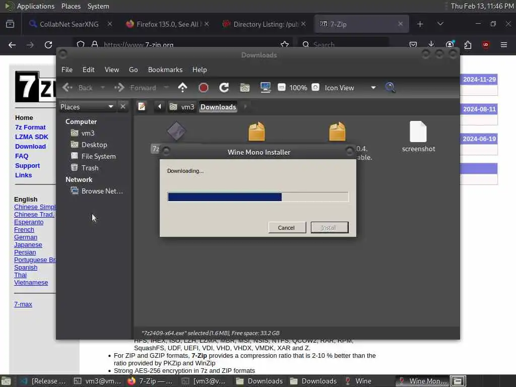Open Firefox downloads panel arrow icon
The height and width of the screenshot is (387, 516).
coord(431,44)
